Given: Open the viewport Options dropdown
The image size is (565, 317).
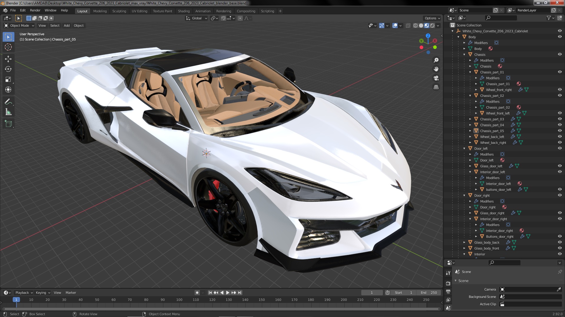Looking at the screenshot, I should (432, 18).
